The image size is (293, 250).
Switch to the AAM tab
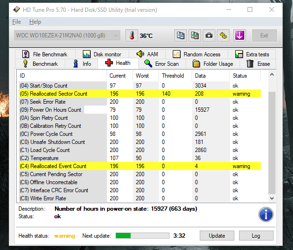147,54
